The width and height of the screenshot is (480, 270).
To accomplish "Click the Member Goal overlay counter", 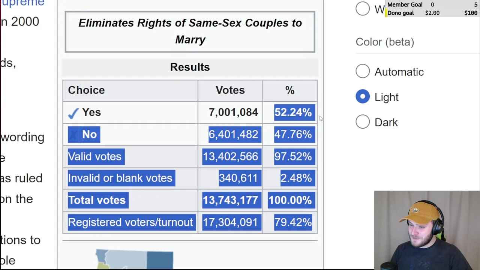I will click(x=432, y=4).
